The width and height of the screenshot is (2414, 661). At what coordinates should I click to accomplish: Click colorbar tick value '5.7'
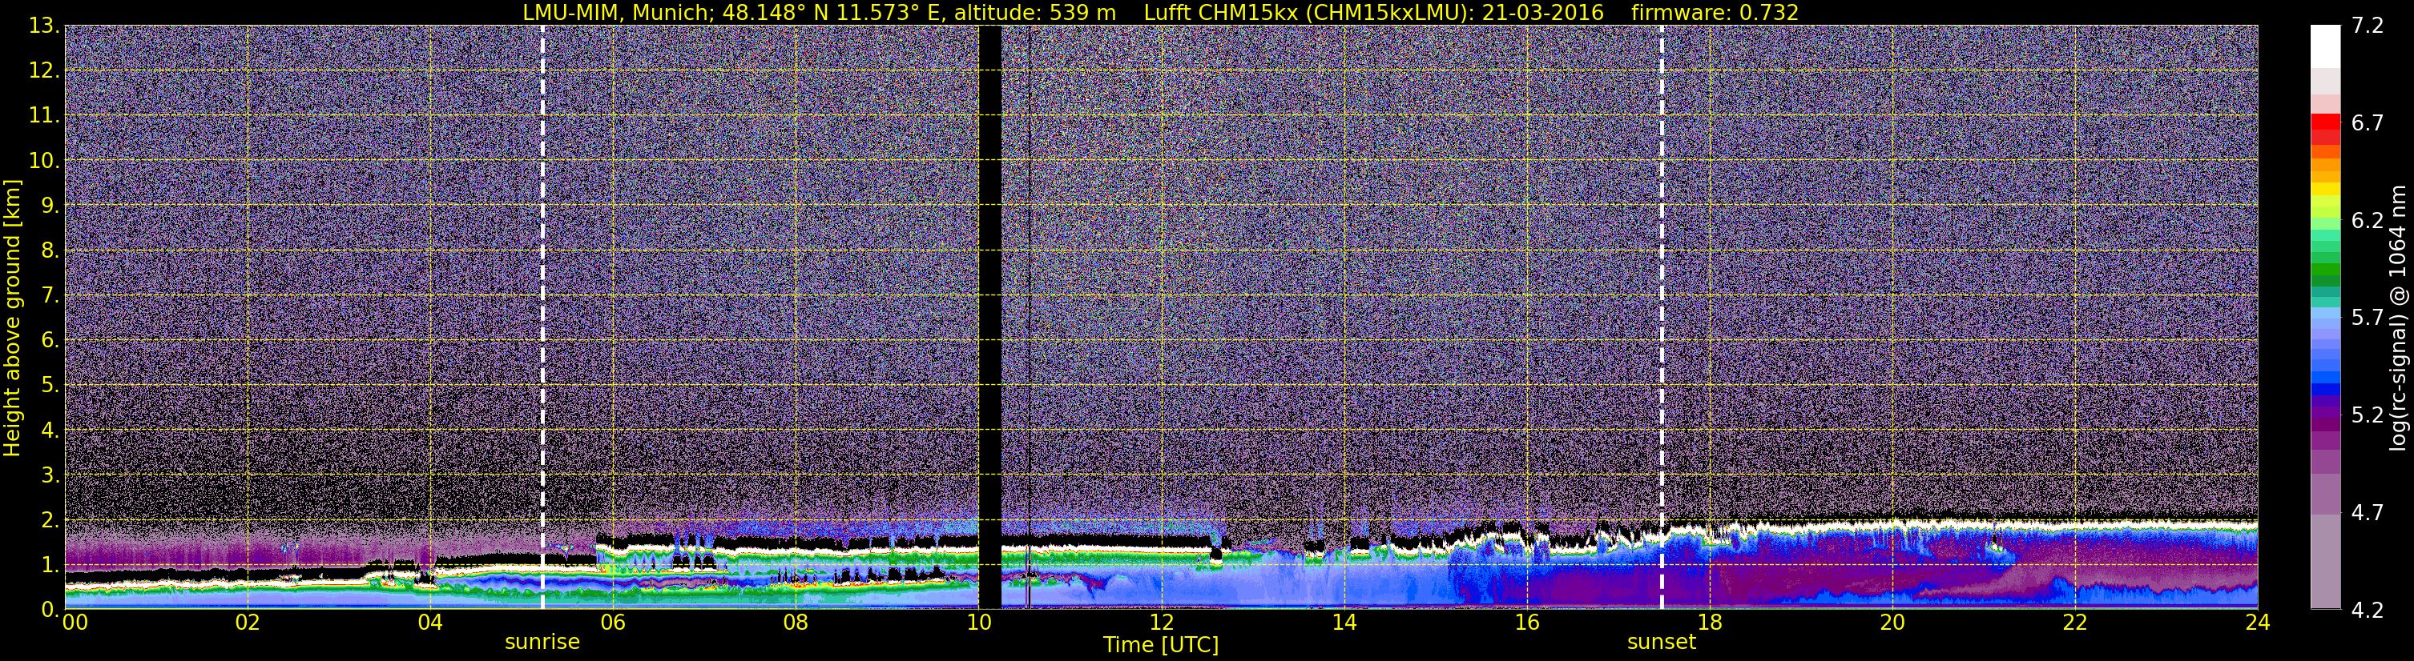click(x=2368, y=318)
